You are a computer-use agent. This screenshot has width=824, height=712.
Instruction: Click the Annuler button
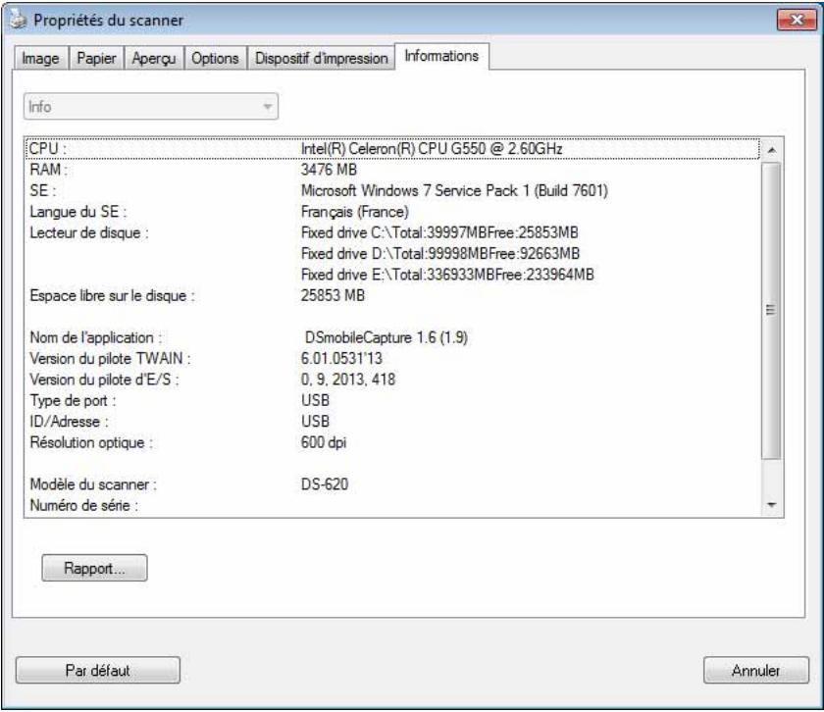[755, 671]
